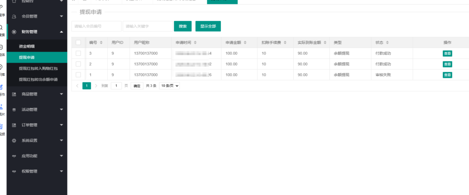Focus the 请输入会员编号 input field
The width and height of the screenshot is (469, 195).
(x=97, y=26)
